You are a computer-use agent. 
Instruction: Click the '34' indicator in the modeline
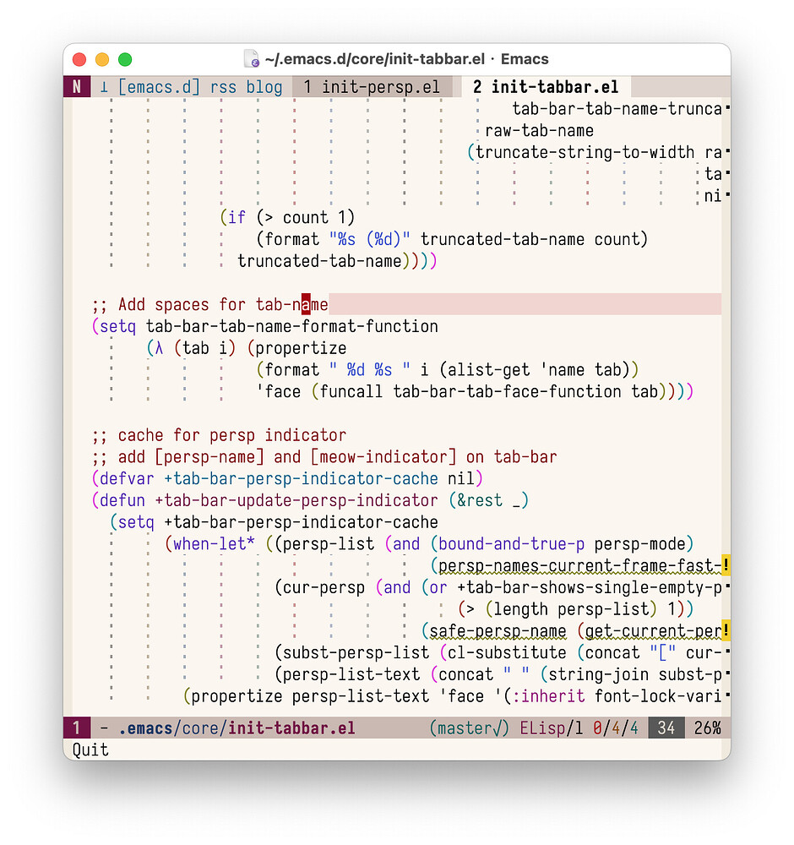pos(666,728)
